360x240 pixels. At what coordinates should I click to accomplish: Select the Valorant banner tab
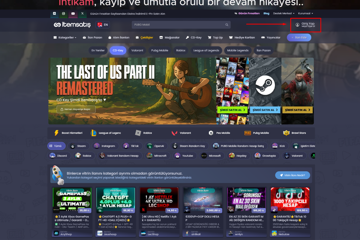pos(137,50)
